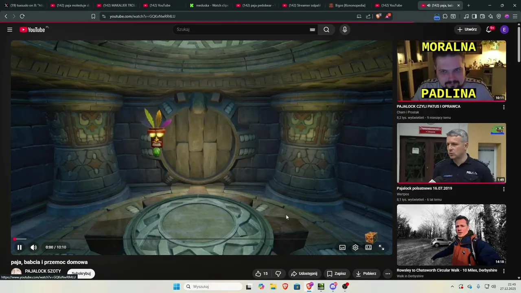Like the video with 15 likes

click(x=261, y=273)
